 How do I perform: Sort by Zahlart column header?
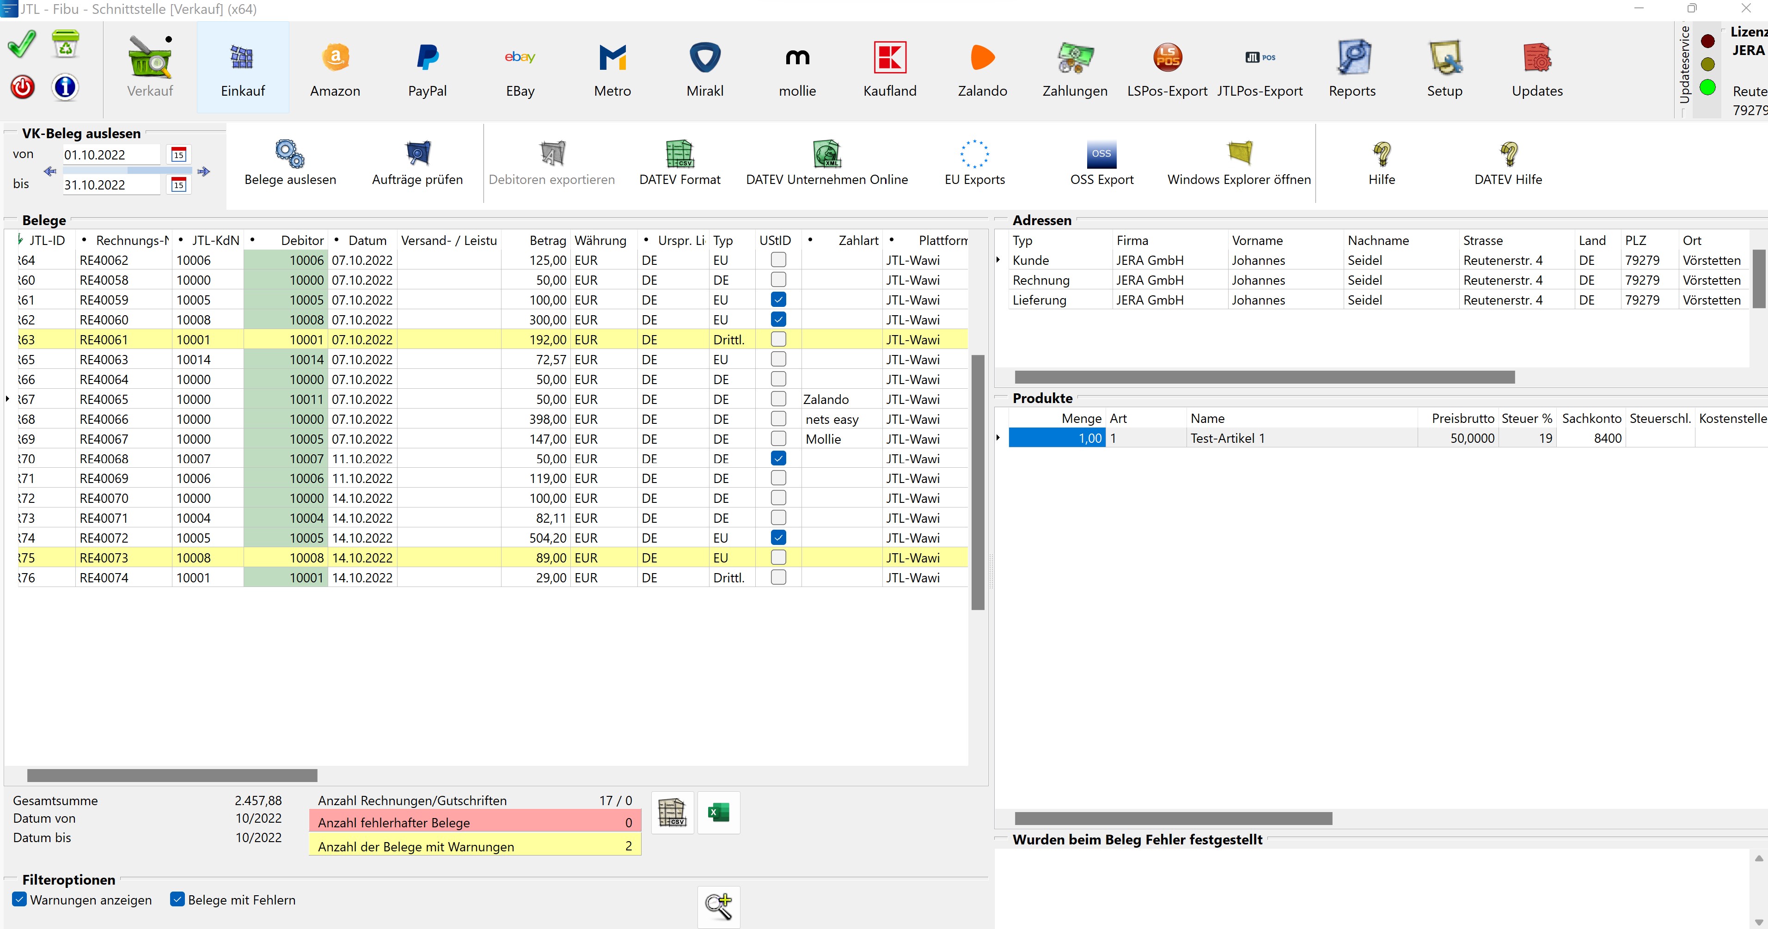click(842, 241)
